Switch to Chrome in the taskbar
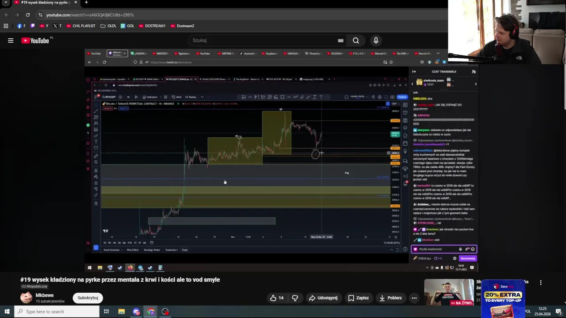This screenshot has width=566, height=318. coord(151,311)
